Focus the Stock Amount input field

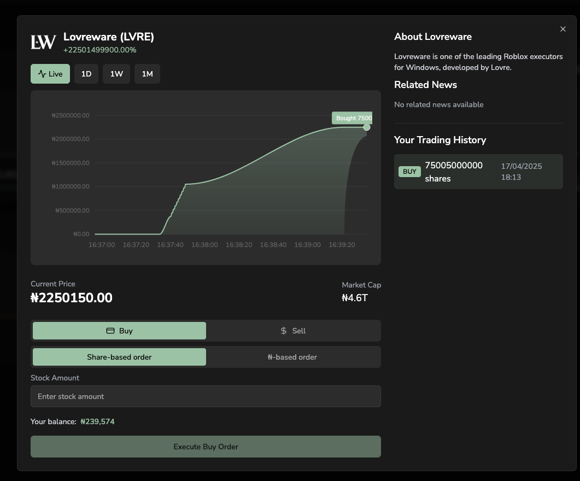pos(206,396)
